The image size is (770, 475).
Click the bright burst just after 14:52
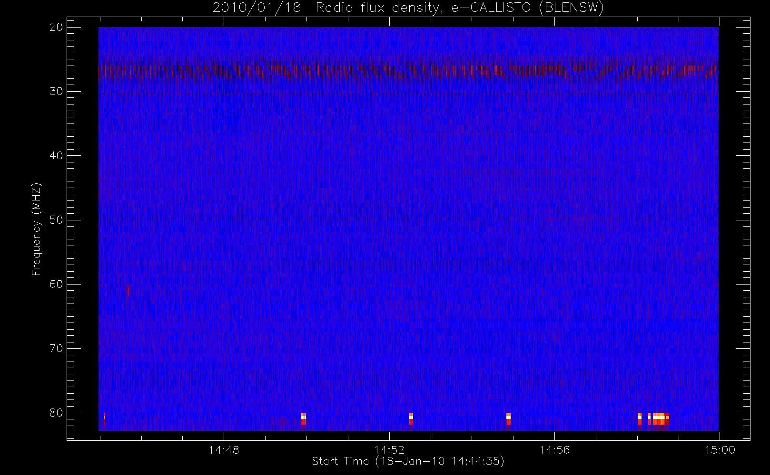[x=411, y=418]
